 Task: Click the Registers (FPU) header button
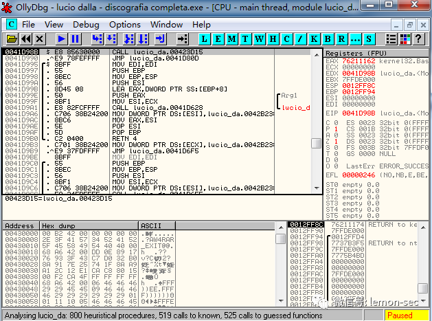[x=376, y=53]
